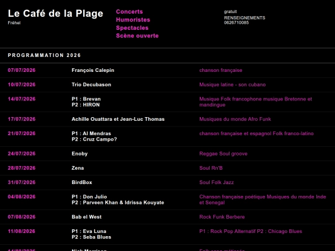This screenshot has height=251, width=335.
Task: Click genre chanson française et espagnol Folk franco-latino
Action: click(x=256, y=134)
